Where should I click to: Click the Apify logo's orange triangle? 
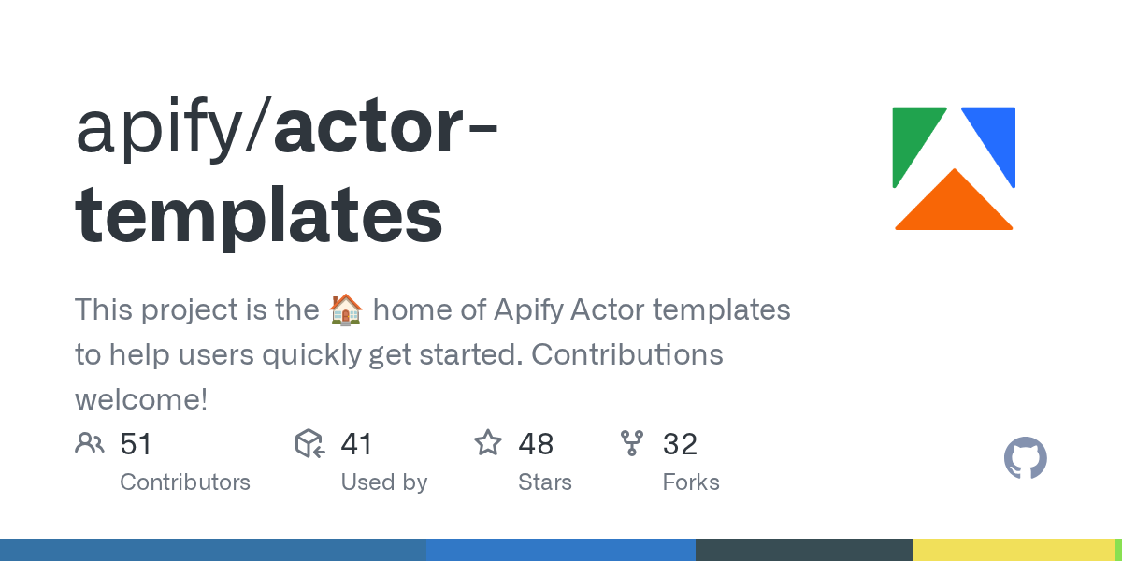pos(954,206)
